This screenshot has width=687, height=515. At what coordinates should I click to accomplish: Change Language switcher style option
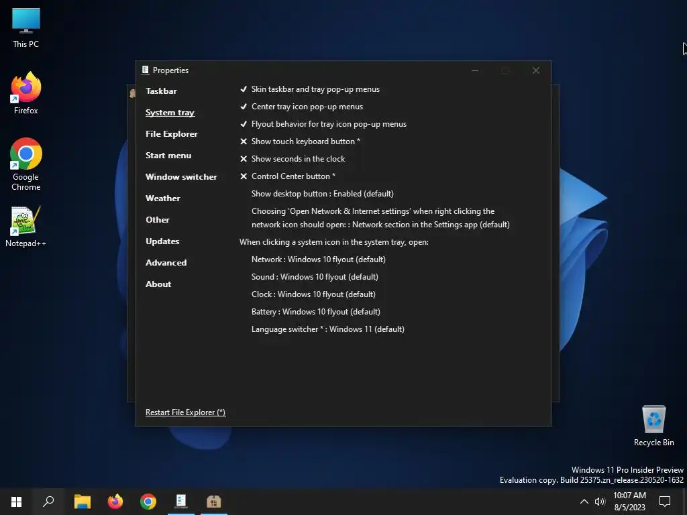click(327, 330)
